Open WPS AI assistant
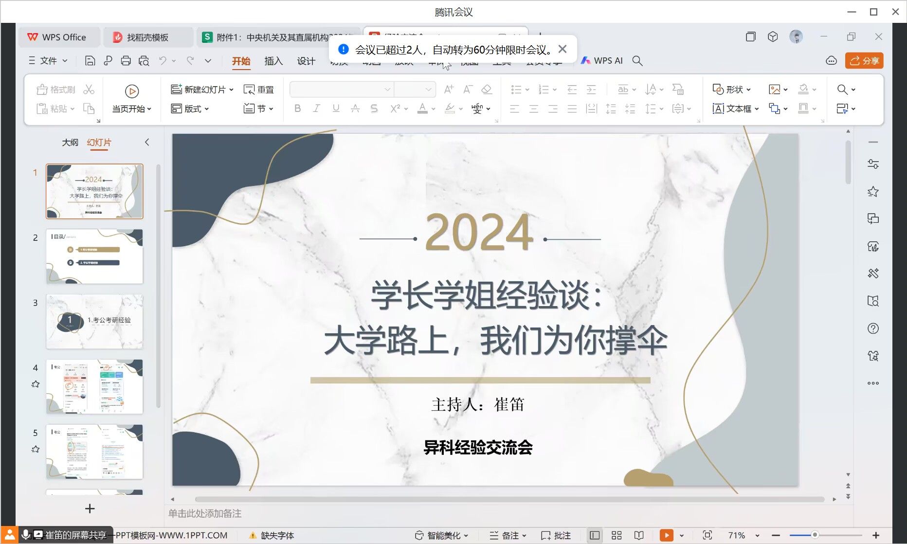Image resolution: width=907 pixels, height=544 pixels. point(602,61)
